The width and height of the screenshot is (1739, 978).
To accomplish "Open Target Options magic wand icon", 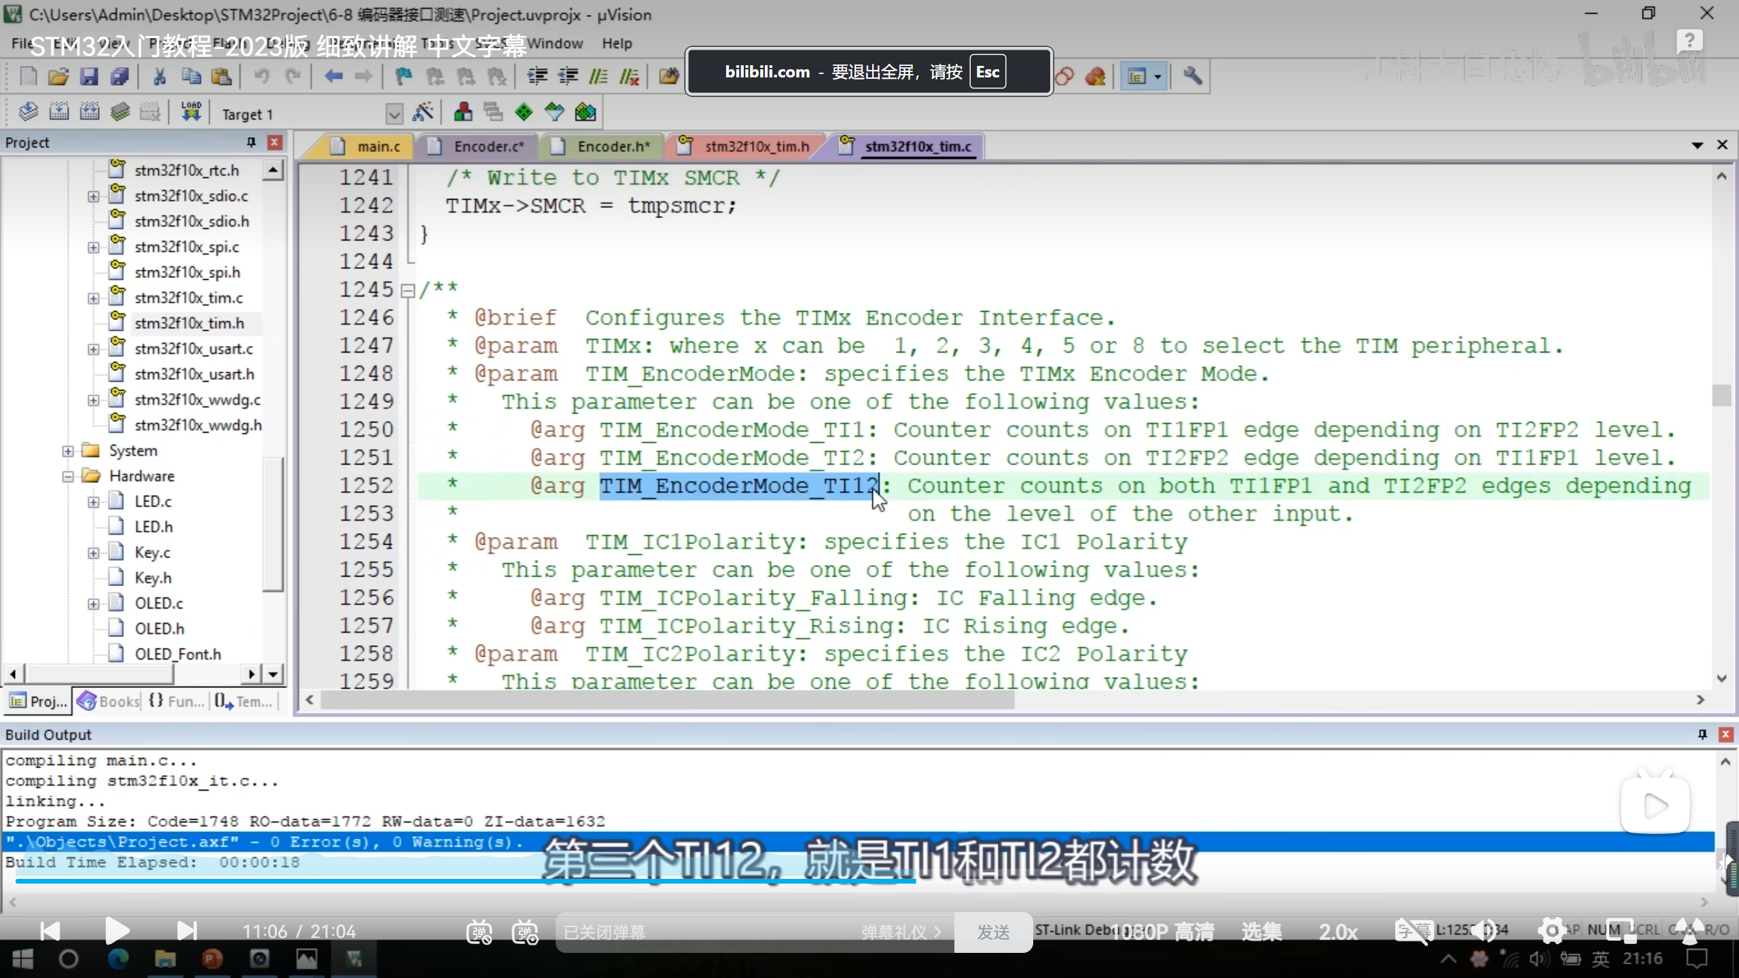I will [423, 112].
